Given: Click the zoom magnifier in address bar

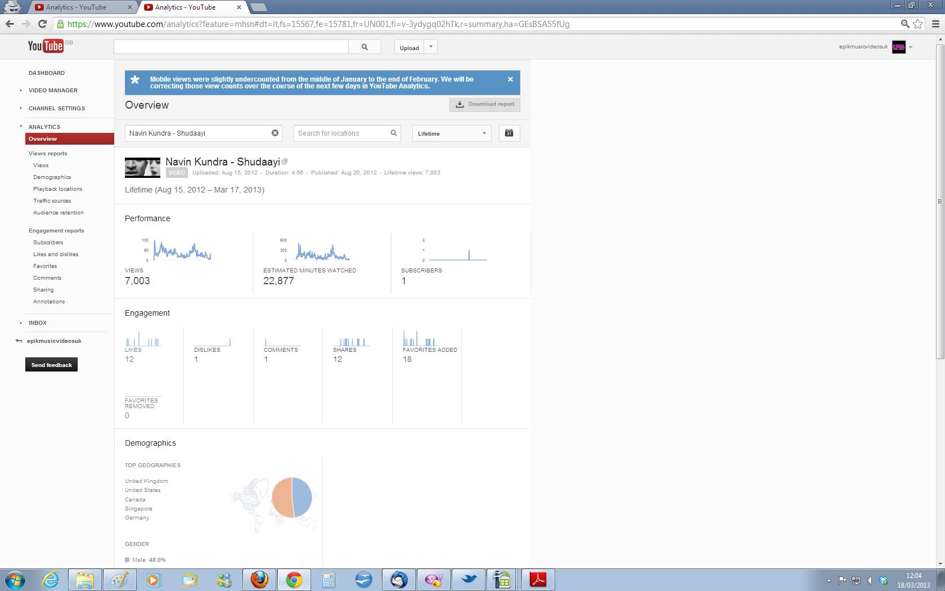Looking at the screenshot, I should tap(905, 24).
